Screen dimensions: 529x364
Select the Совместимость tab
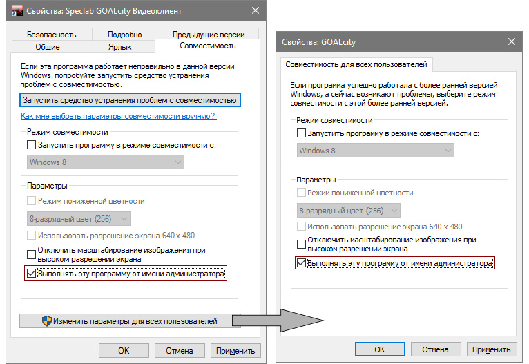[x=207, y=46]
